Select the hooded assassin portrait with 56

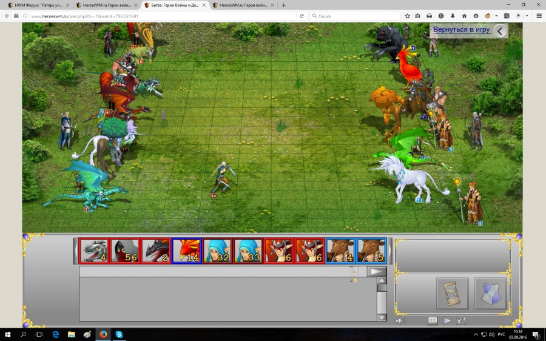click(x=124, y=251)
